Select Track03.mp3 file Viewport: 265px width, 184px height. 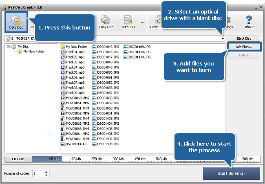(73, 62)
